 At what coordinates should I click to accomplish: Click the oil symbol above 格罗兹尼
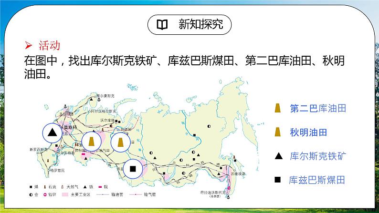click(x=48, y=161)
